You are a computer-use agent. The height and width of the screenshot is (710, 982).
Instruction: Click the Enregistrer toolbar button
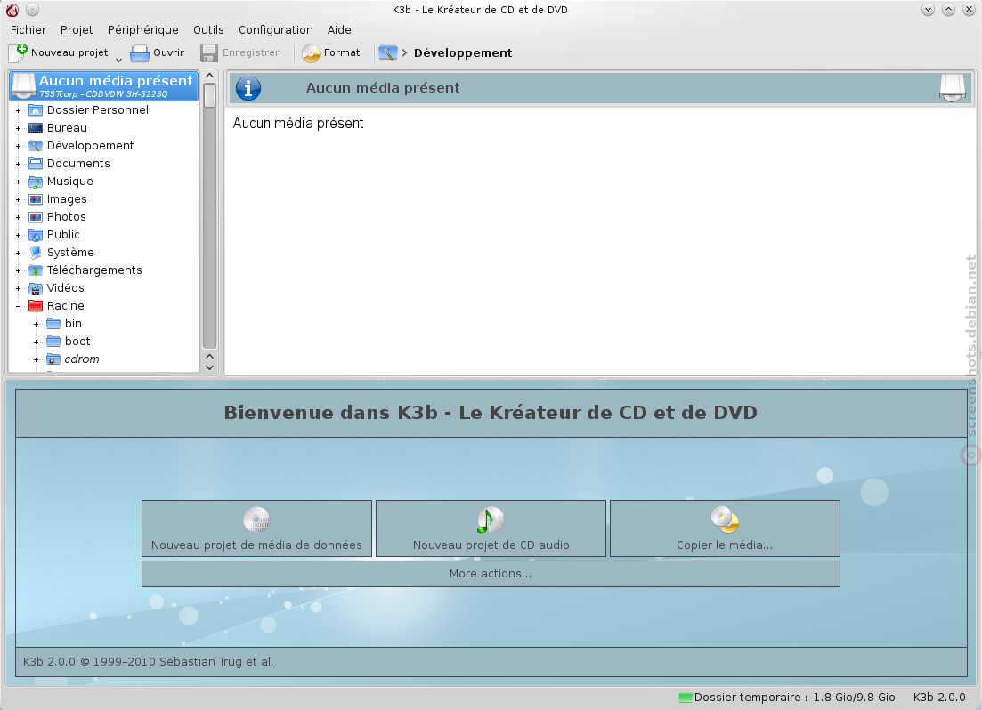coord(240,53)
